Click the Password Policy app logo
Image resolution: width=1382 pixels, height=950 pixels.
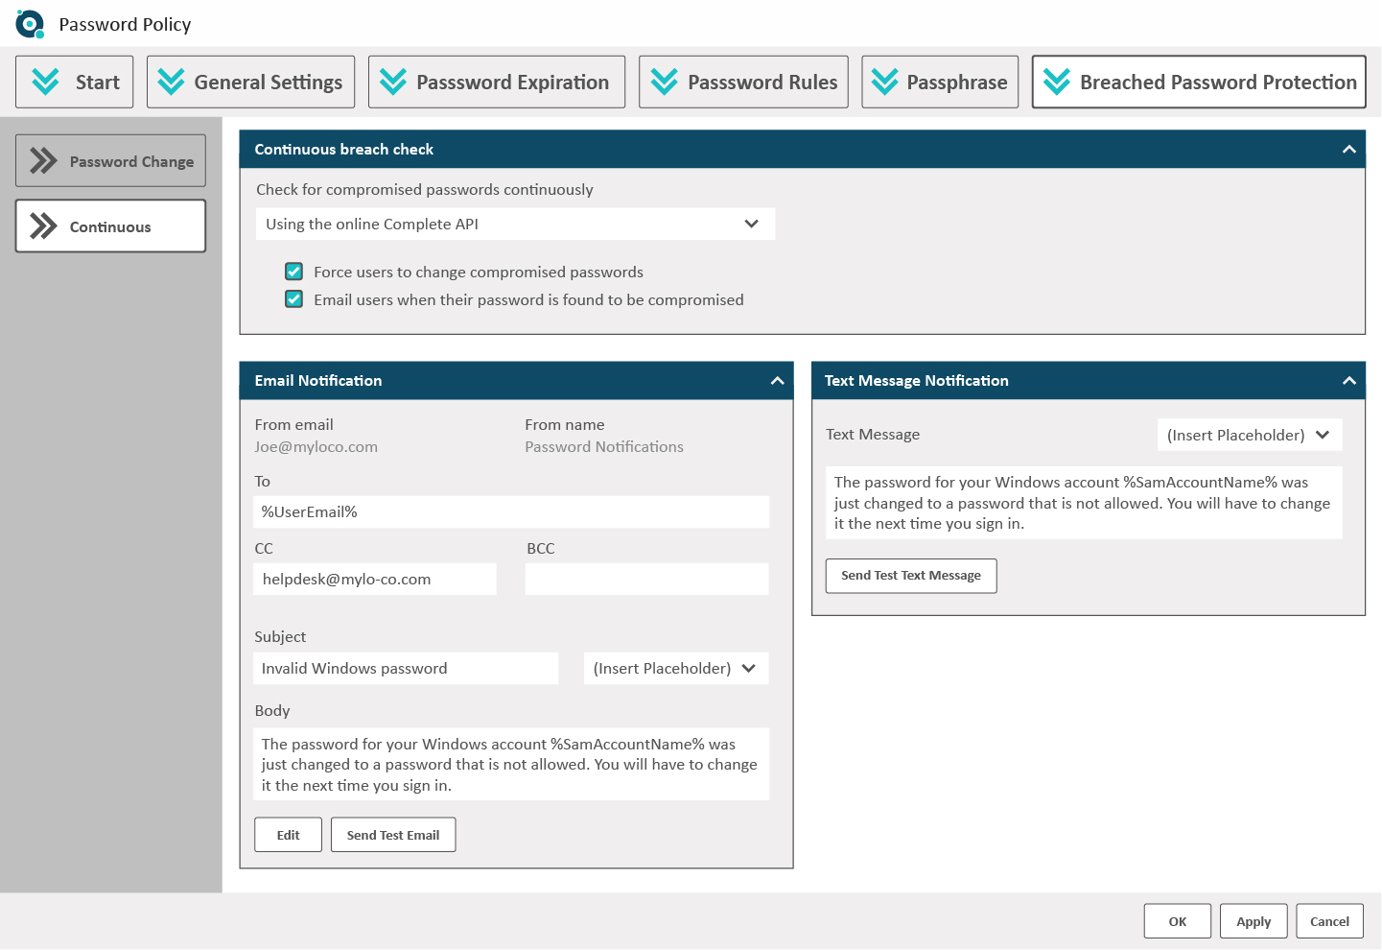point(29,24)
